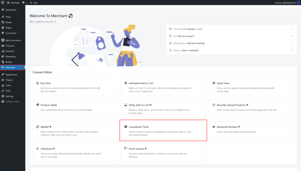Click chevron on help and support row
This screenshot has height=171, width=301.
click(x=292, y=36)
